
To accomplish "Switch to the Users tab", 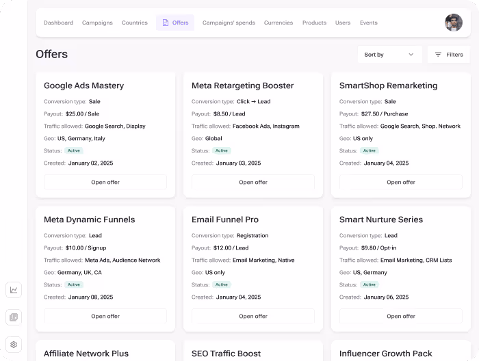I will tap(343, 23).
